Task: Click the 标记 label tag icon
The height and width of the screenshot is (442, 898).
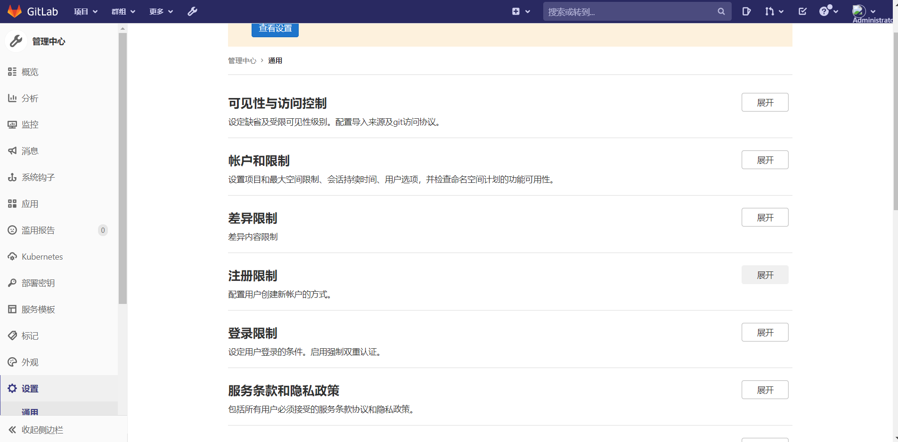Action: [12, 336]
